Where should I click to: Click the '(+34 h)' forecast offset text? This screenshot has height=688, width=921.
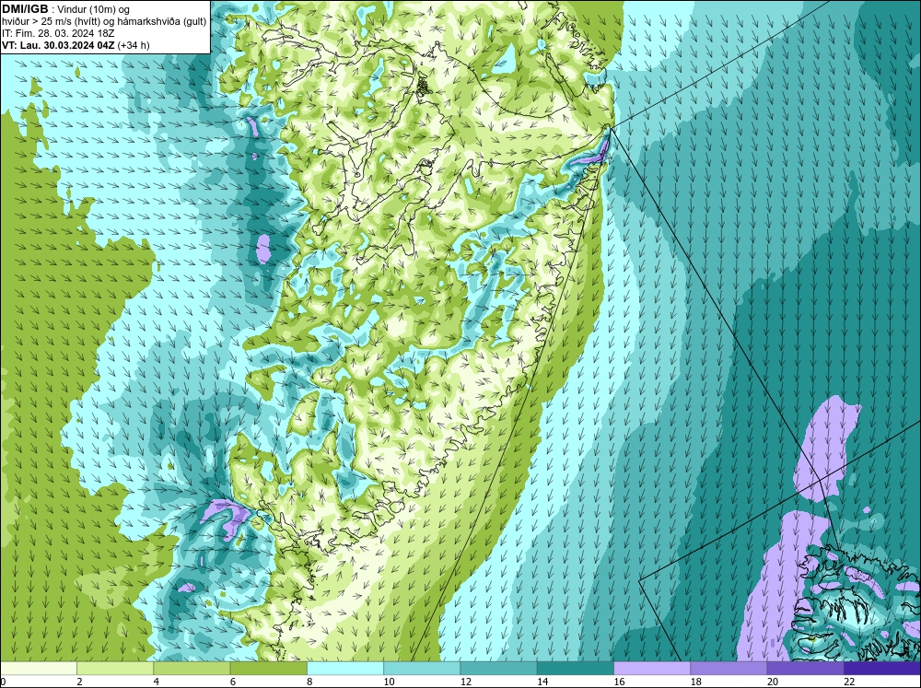(x=134, y=45)
